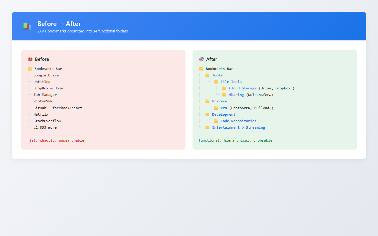Click the GitHub - facebook/react bookmark
Screen dimensions: 378x236
58,108
